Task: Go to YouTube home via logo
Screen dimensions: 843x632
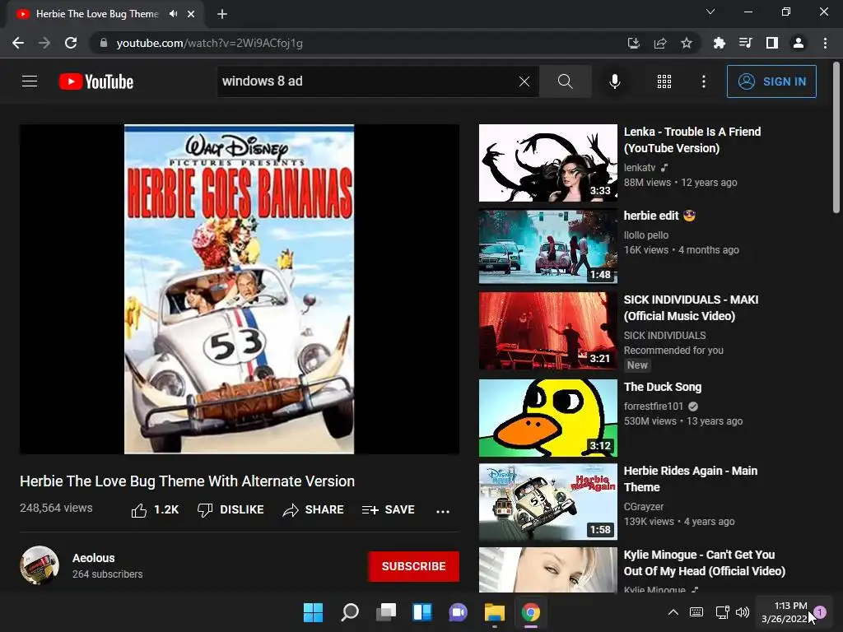Action: [96, 81]
